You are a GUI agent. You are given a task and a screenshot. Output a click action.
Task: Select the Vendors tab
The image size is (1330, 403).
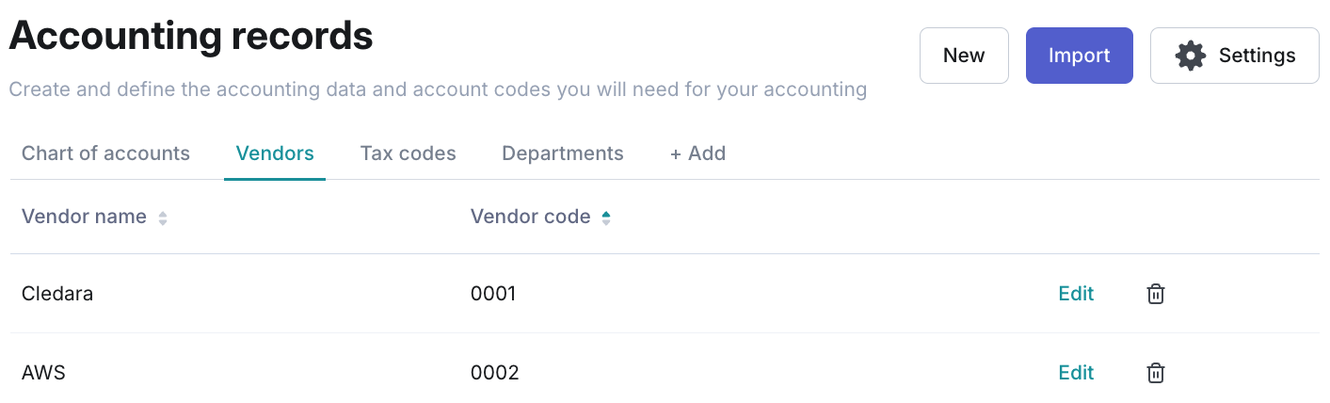point(275,153)
